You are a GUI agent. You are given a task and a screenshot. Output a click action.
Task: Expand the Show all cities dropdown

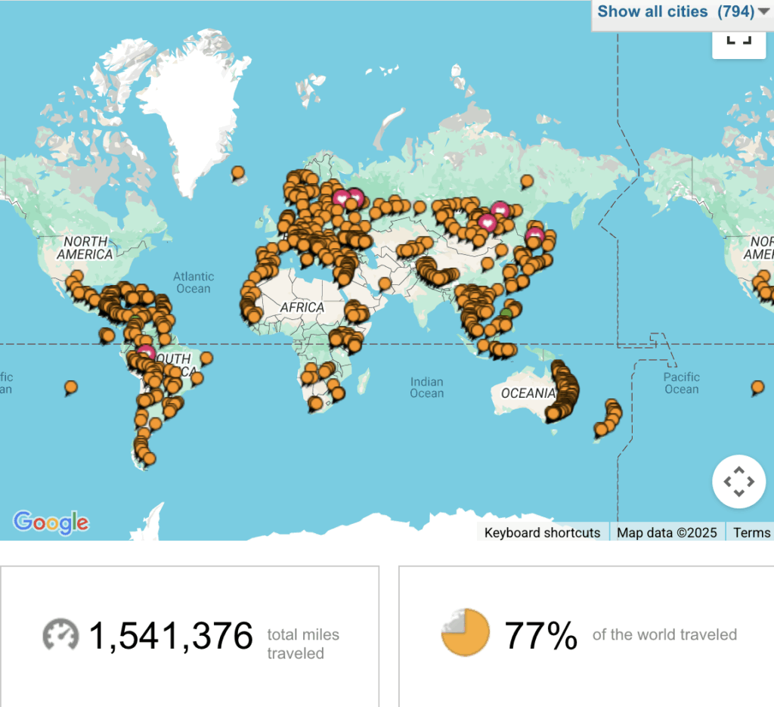click(683, 12)
